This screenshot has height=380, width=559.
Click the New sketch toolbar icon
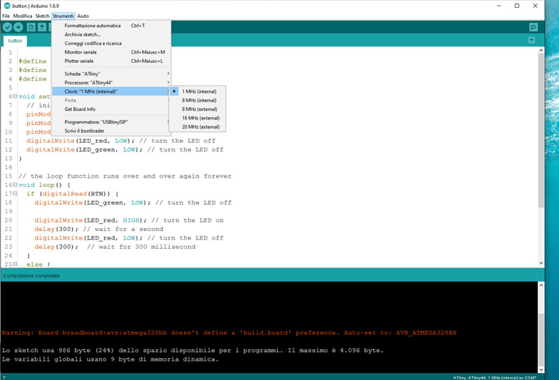click(31, 27)
